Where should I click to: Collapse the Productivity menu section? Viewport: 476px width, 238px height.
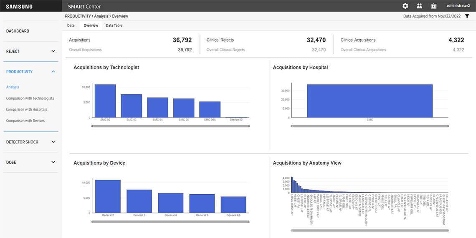pos(53,72)
